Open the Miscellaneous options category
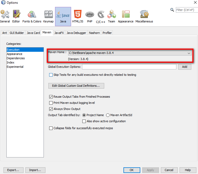 (144, 16)
